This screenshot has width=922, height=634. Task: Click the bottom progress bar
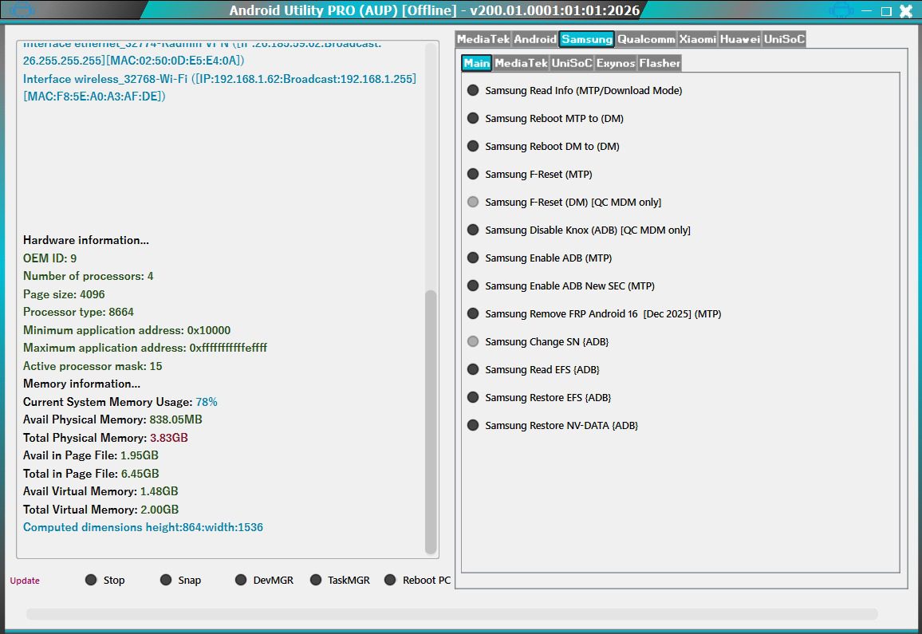click(x=452, y=614)
